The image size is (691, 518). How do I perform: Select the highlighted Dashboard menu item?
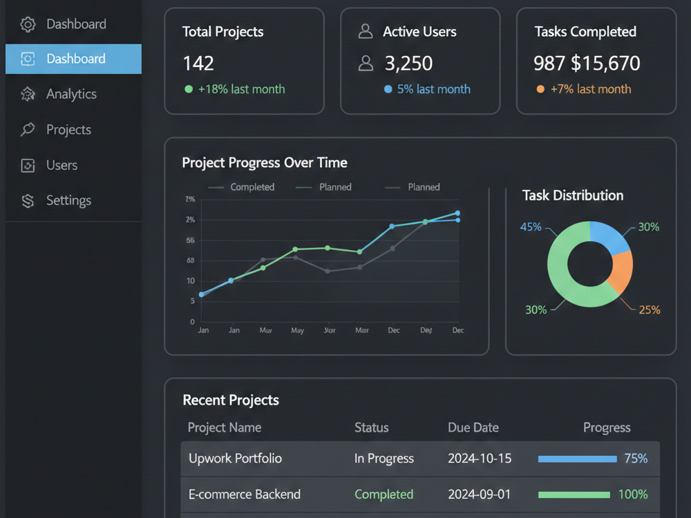[74, 59]
